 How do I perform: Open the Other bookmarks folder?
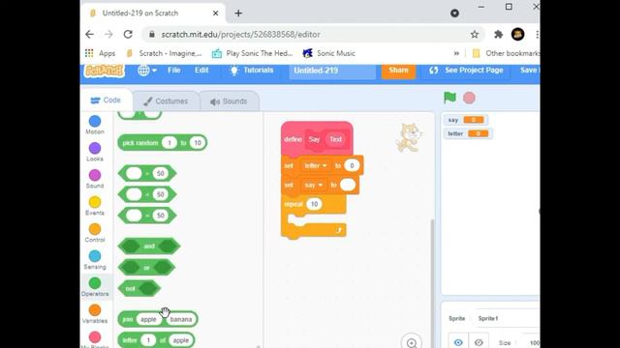(x=506, y=53)
